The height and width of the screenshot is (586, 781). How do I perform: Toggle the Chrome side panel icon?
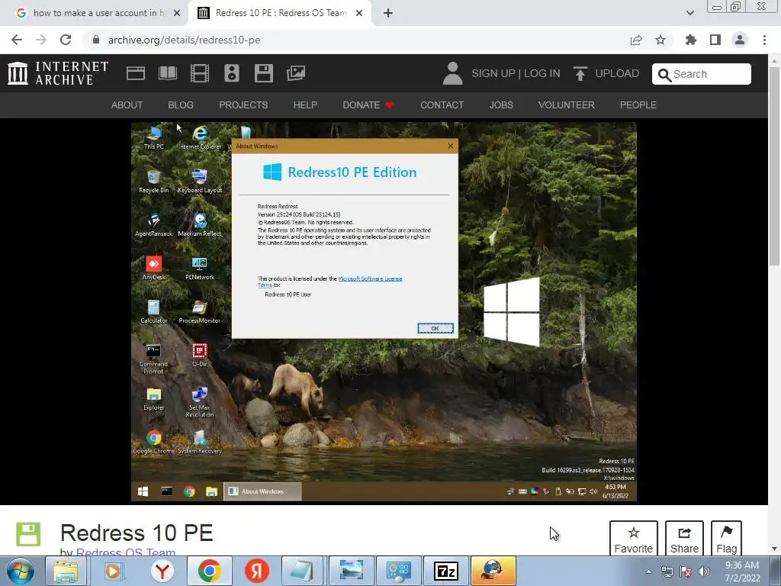click(715, 40)
